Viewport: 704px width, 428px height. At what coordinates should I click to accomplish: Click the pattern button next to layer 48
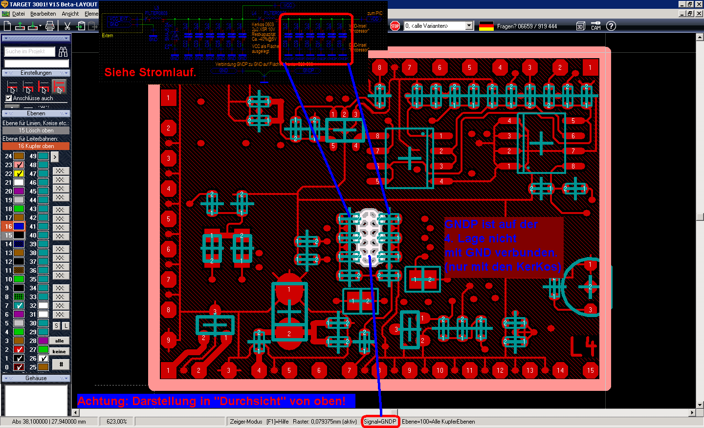pos(61,171)
